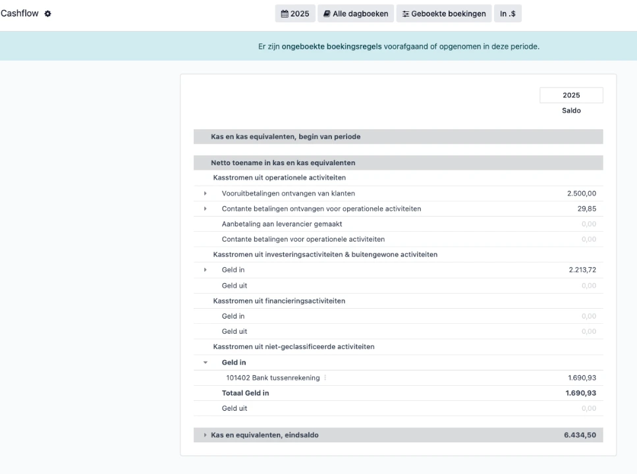Click the In .$ rounding button
Screen dimensions: 637x474
click(508, 14)
